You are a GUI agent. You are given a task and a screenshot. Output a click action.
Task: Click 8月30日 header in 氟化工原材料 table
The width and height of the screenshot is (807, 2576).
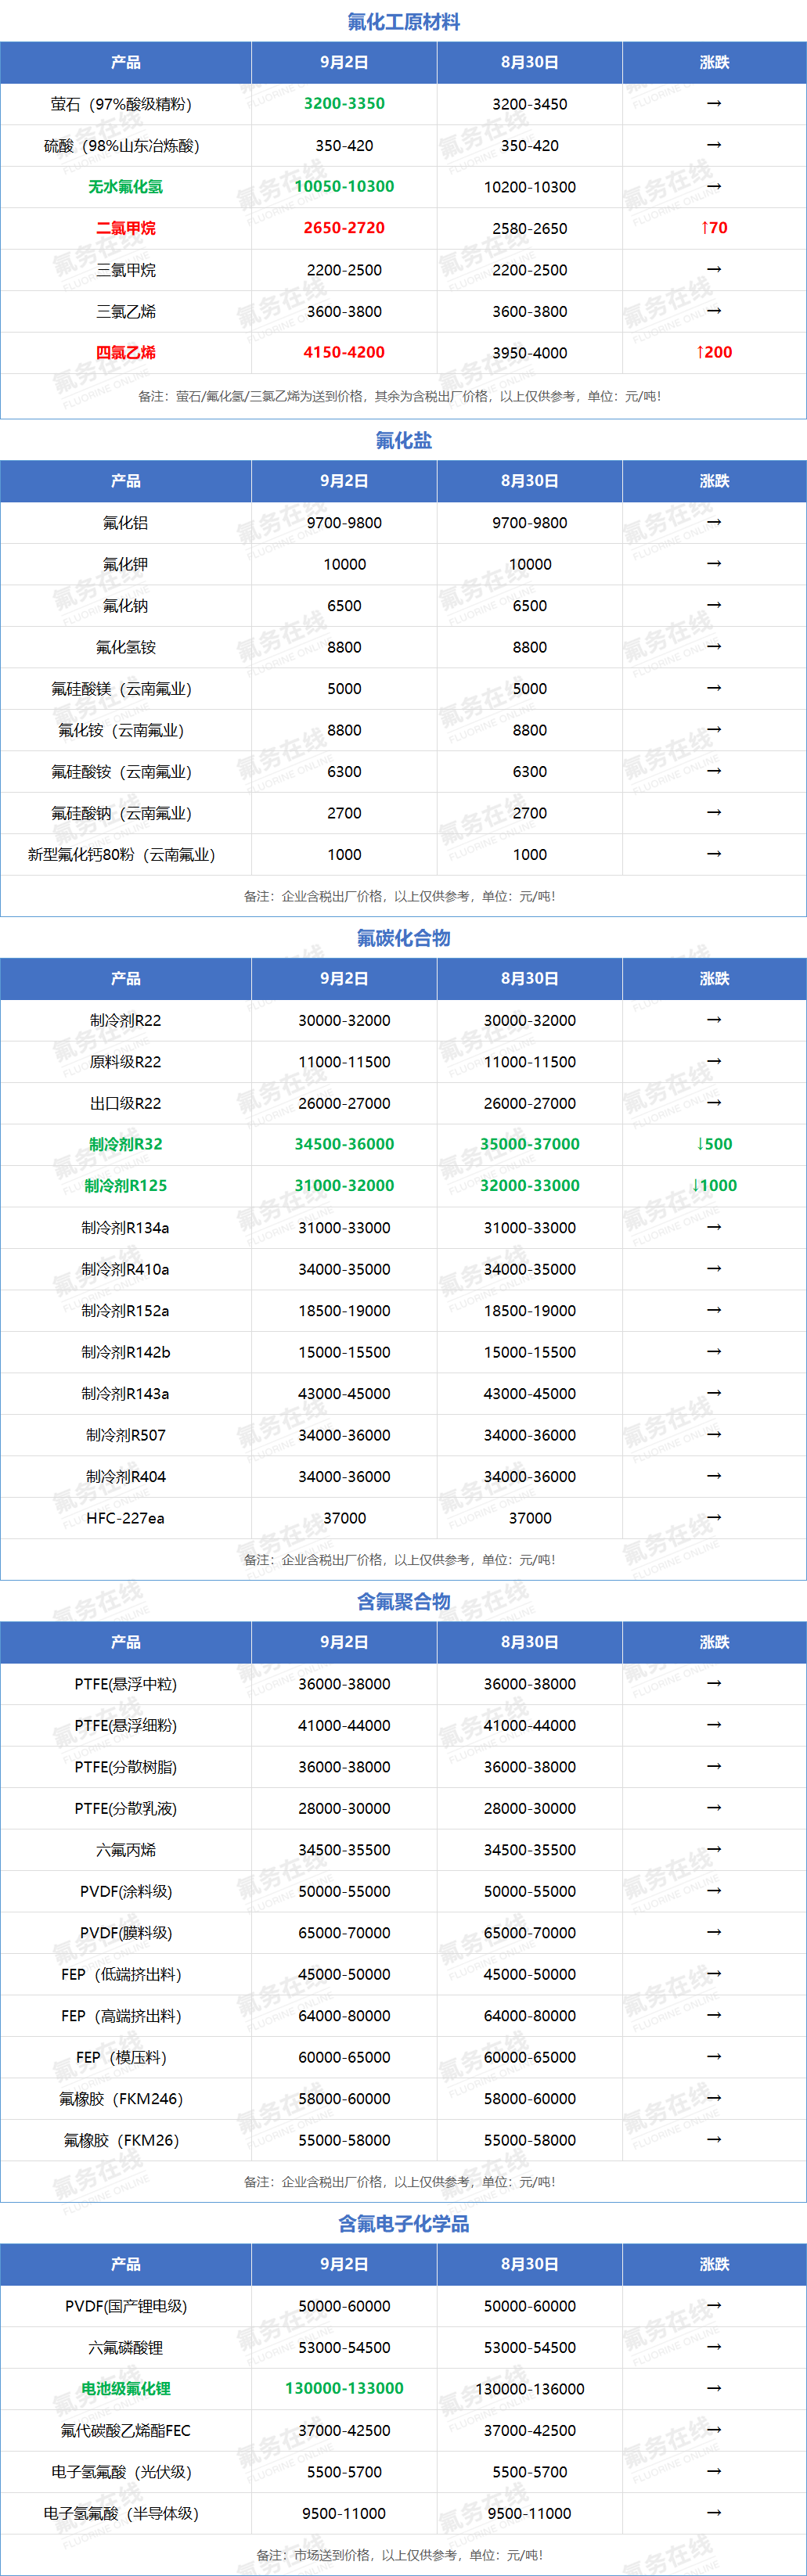[x=529, y=62]
